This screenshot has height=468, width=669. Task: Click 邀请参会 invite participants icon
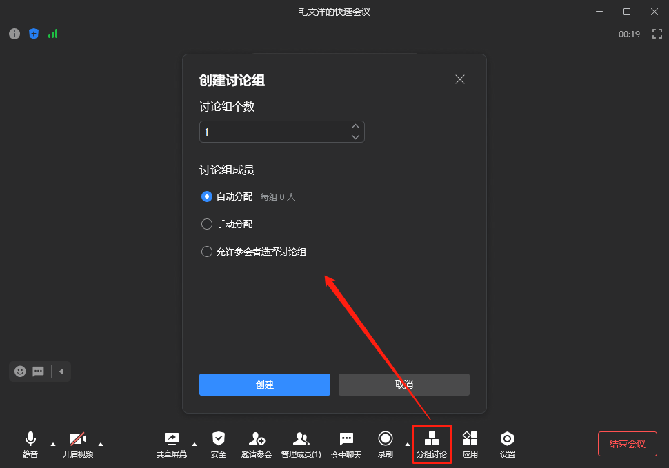(x=257, y=438)
